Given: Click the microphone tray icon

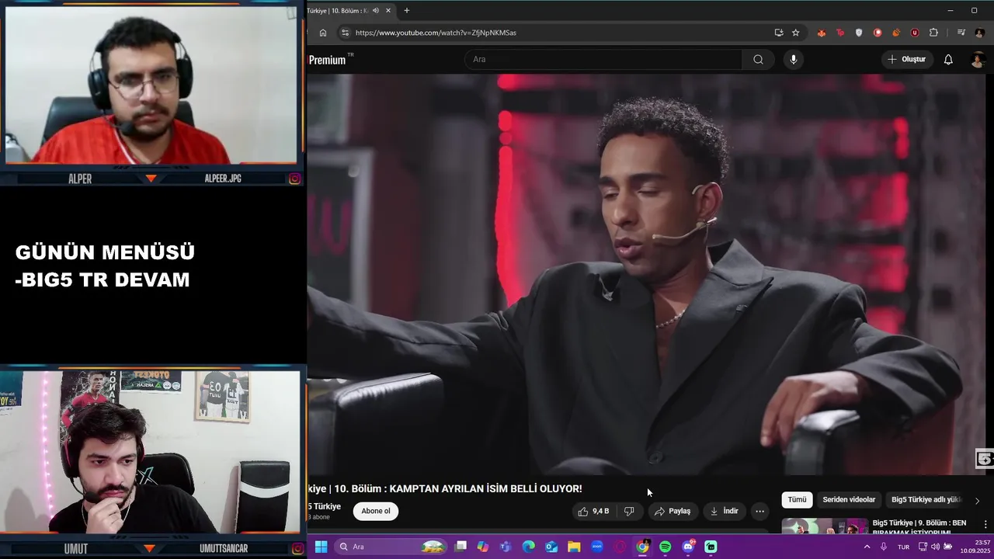Looking at the screenshot, I should pyautogui.click(x=884, y=547).
